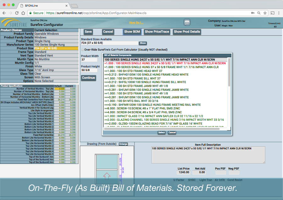This screenshot has width=283, height=200.
Task: Open the zoom magnifier icon in address bar
Action: pyautogui.click(x=259, y=13)
